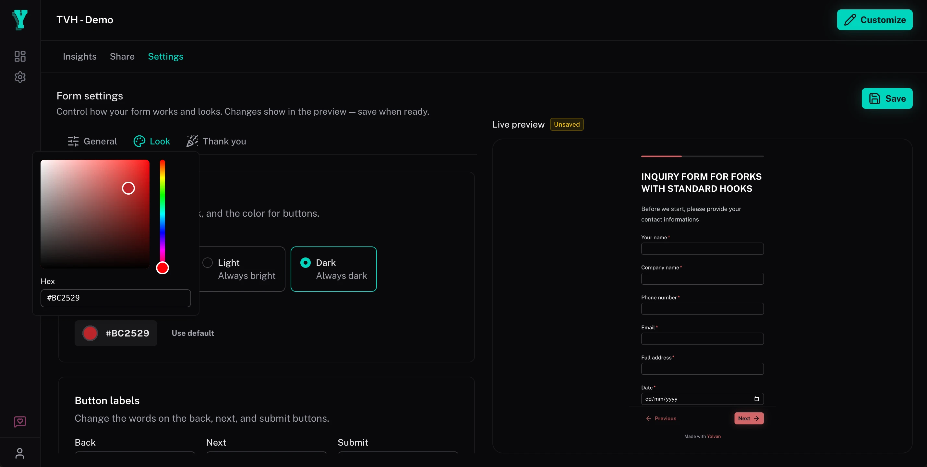The image size is (927, 467).
Task: Switch to the Insights tab
Action: click(x=79, y=56)
